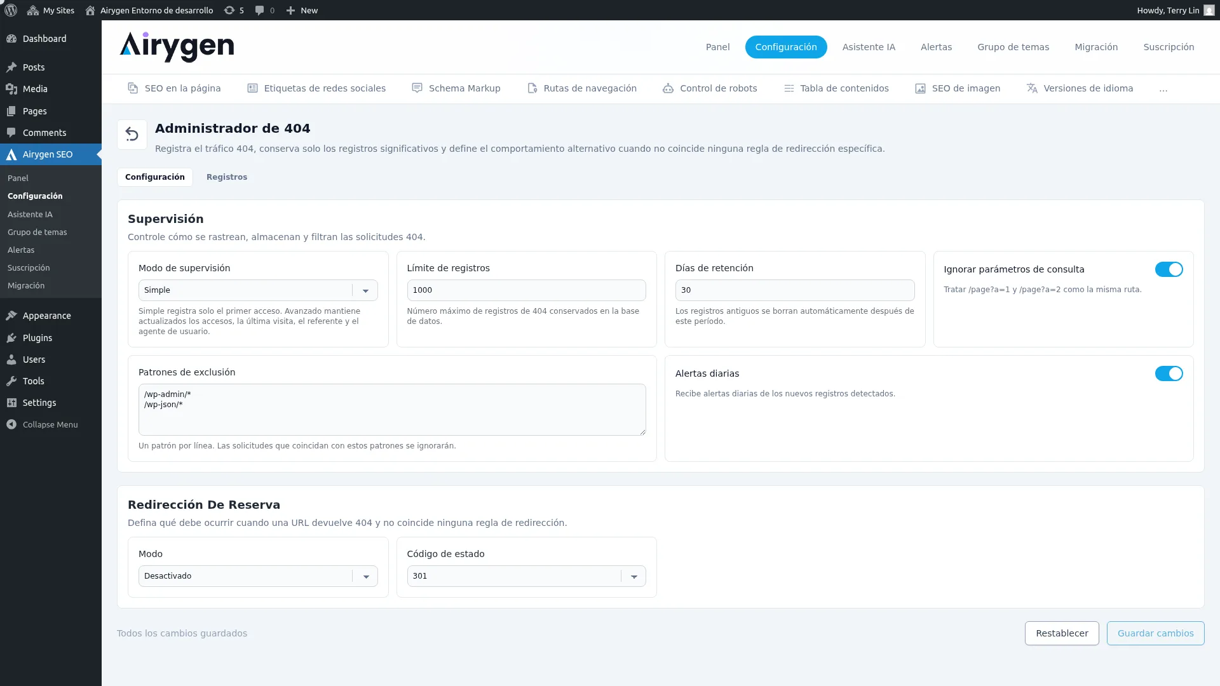Screen dimensions: 1220x686
Task: Click the Dashboard gauge icon
Action: click(11, 39)
